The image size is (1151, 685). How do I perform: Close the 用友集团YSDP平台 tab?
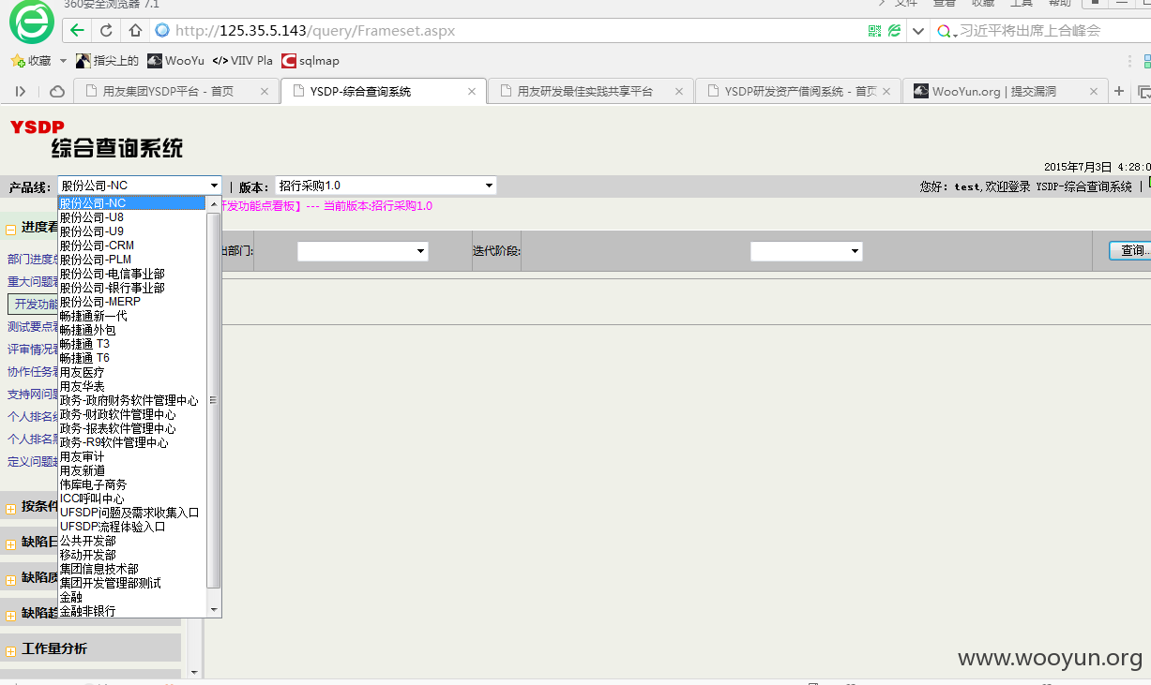click(x=265, y=92)
